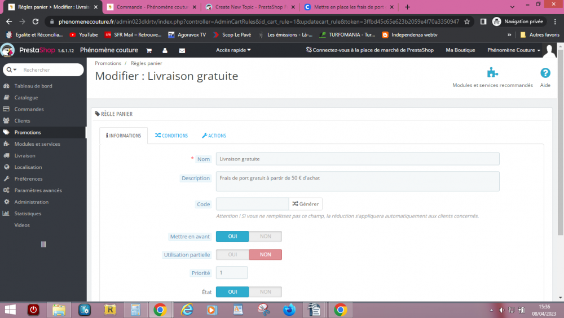564x318 pixels.
Task: Go to Règles panier breadcrumb link
Action: pos(147,63)
